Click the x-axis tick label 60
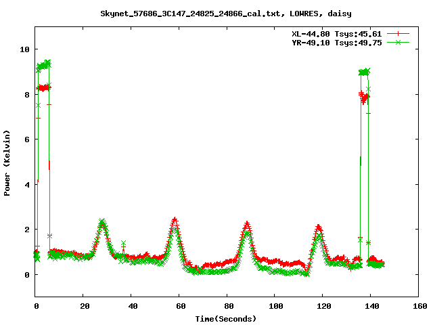 181,306
